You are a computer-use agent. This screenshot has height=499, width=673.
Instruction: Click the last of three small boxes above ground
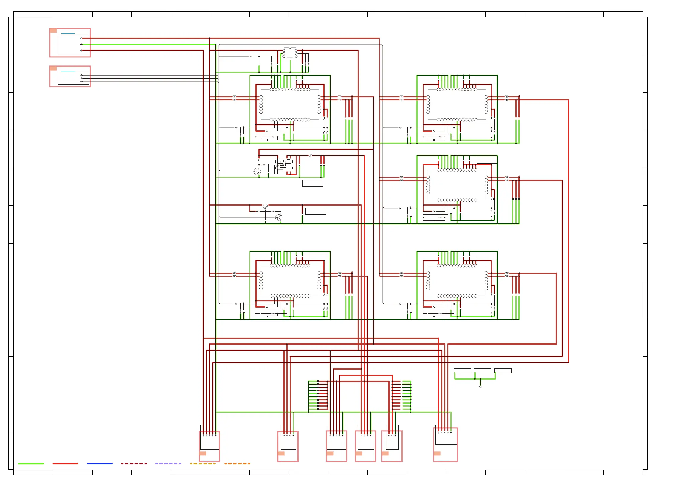pyautogui.click(x=503, y=371)
